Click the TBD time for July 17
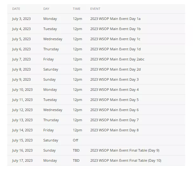Screen dimensions: 193x169 coord(76,160)
